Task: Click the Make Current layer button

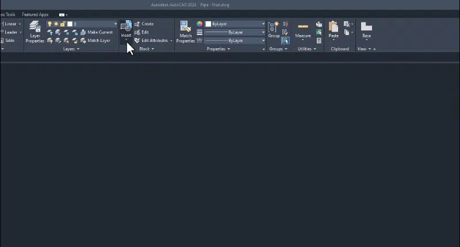Action: [97, 32]
